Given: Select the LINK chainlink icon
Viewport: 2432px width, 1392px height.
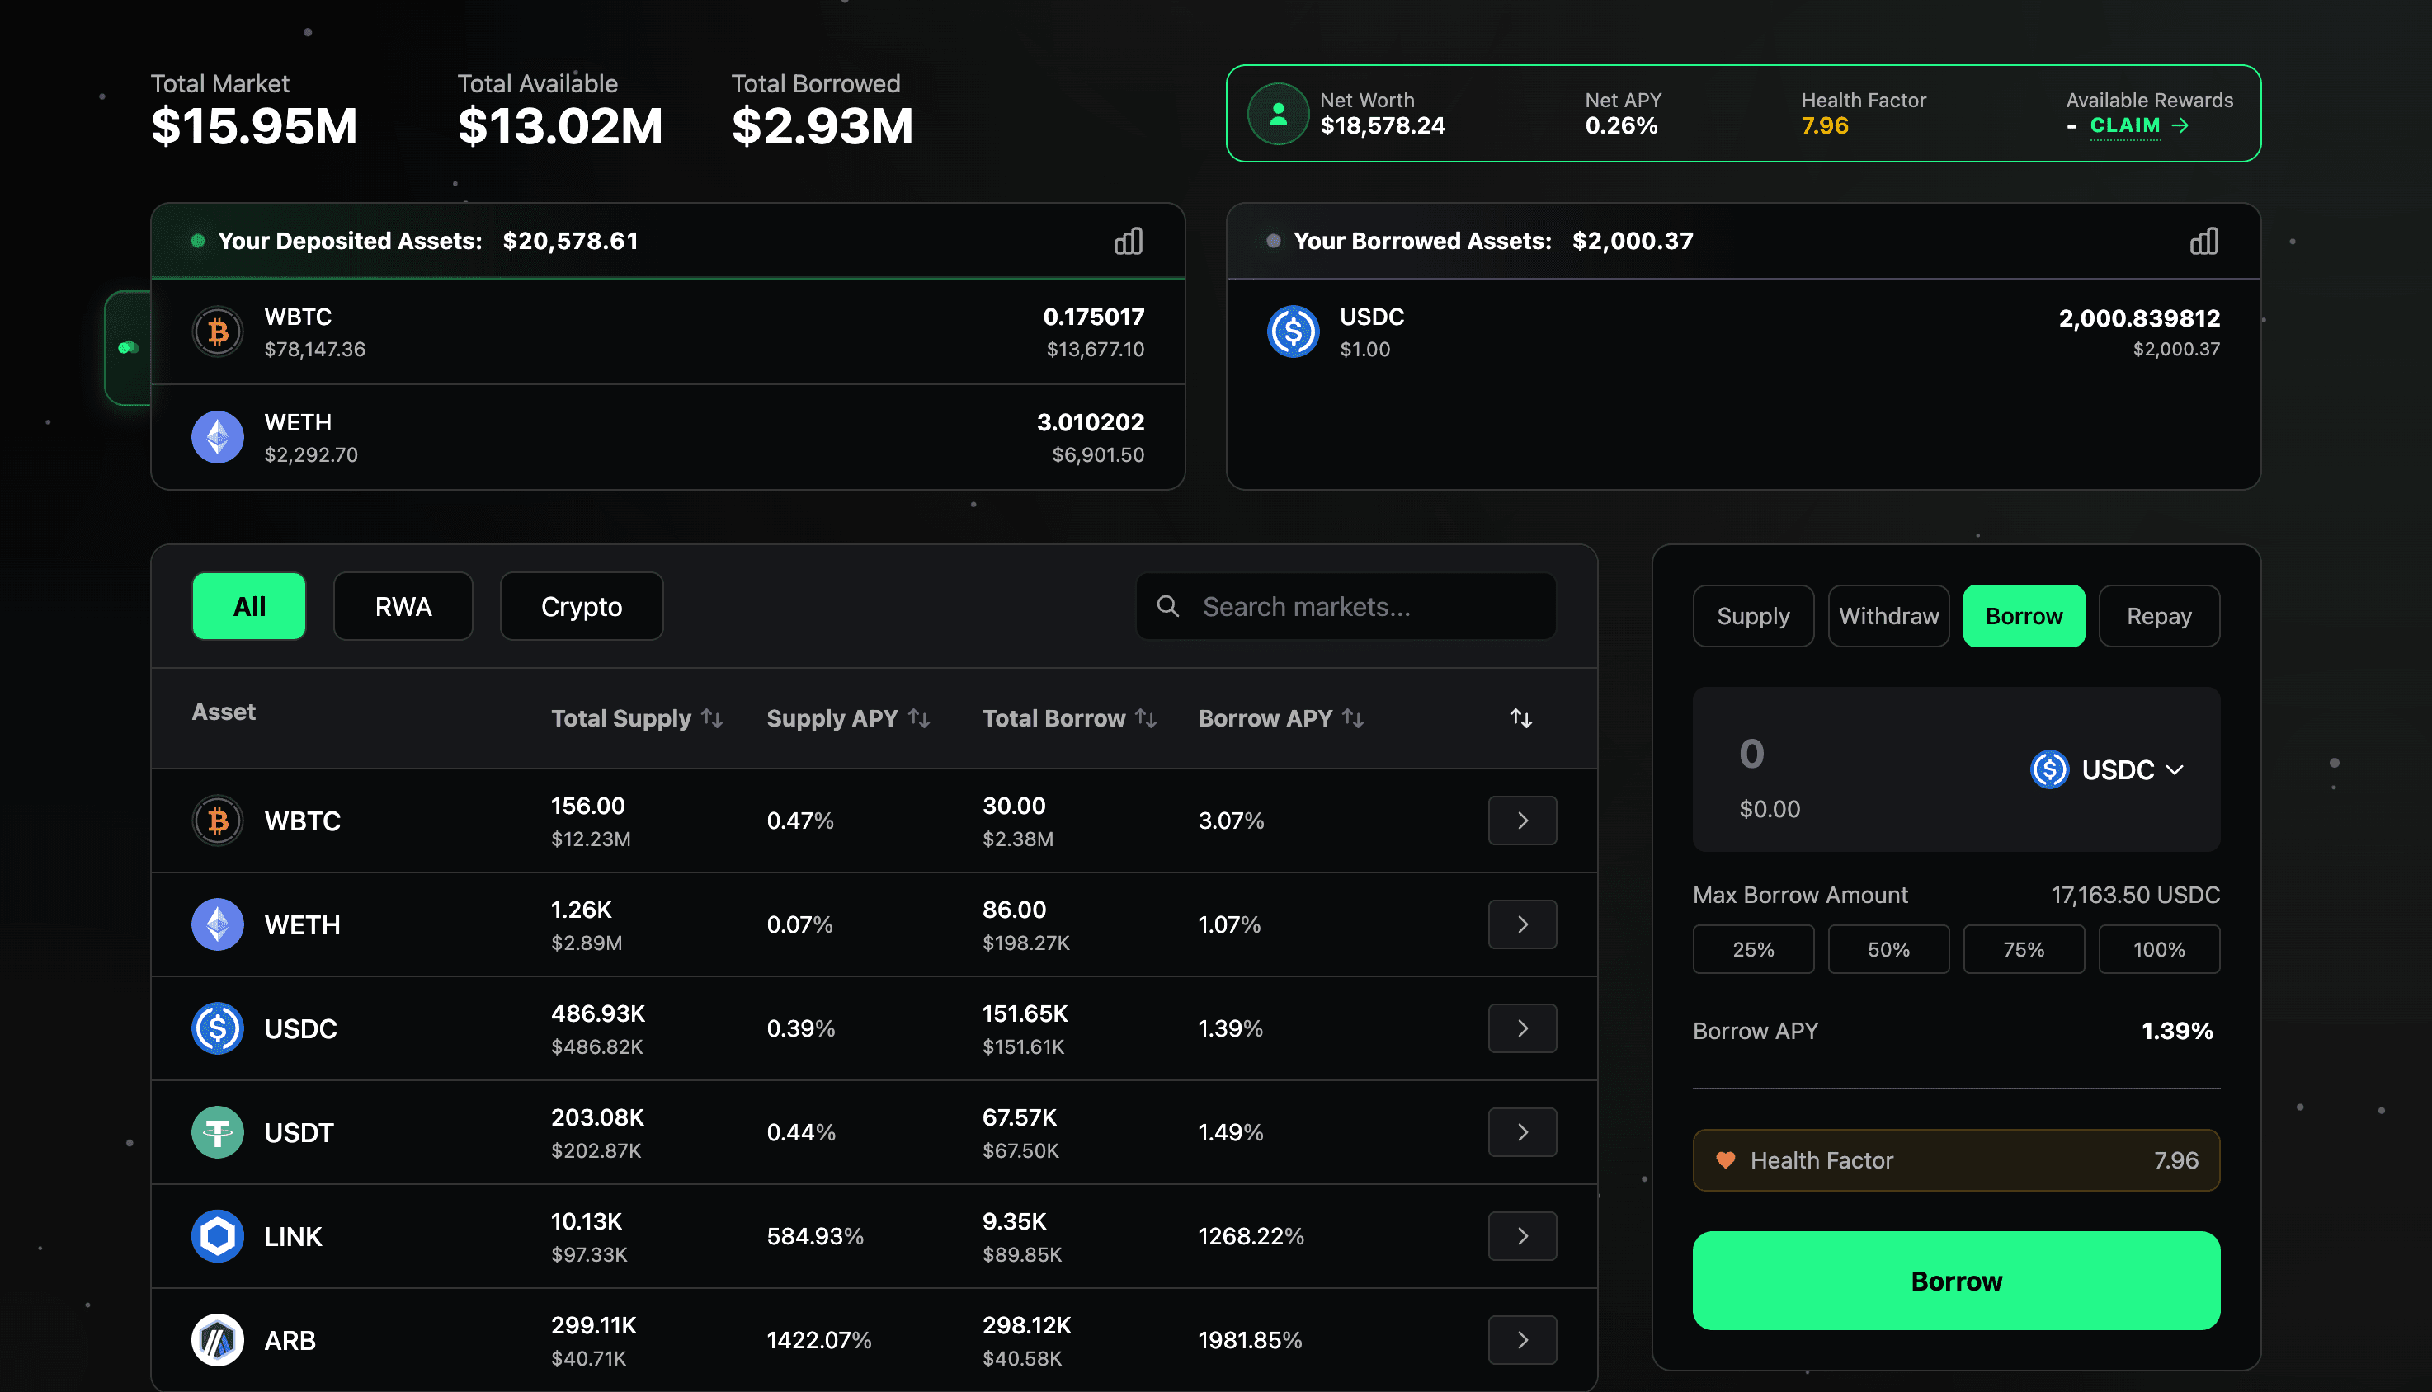Looking at the screenshot, I should [217, 1236].
